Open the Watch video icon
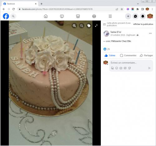The width and height of the screenshot is (156, 146). [62, 16]
